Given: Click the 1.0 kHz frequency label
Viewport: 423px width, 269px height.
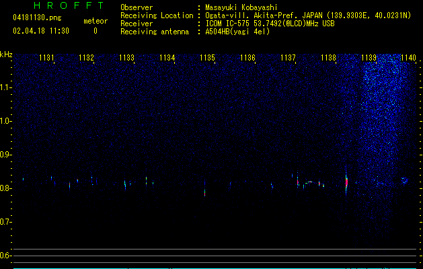Looking at the screenshot, I should pos(6,122).
